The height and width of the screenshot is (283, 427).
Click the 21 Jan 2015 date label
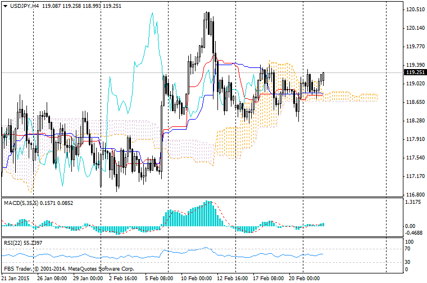(15, 279)
